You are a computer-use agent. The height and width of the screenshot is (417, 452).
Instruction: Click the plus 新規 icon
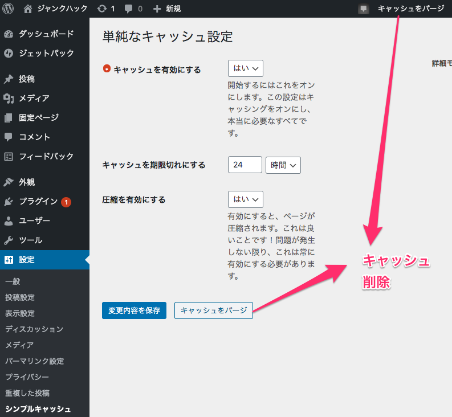pos(157,9)
